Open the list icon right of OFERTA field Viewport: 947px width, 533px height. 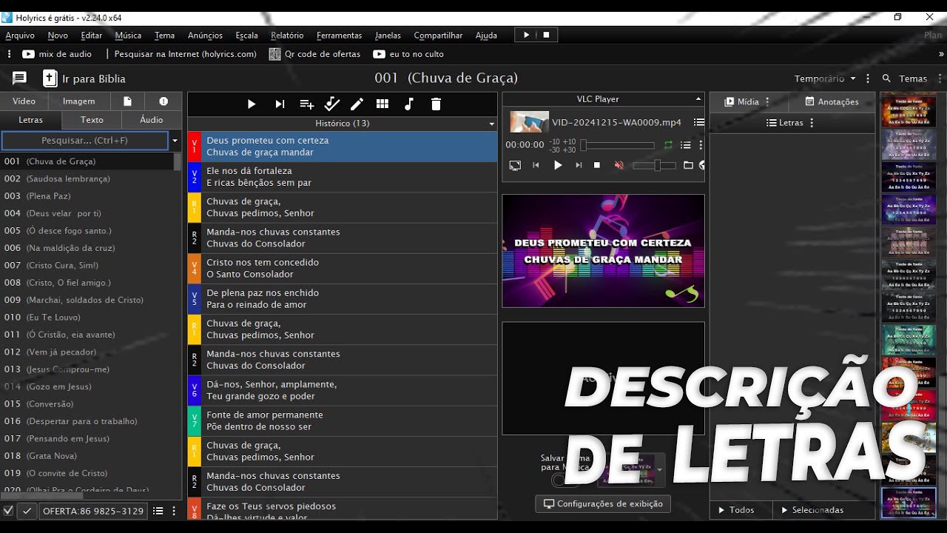pyautogui.click(x=158, y=511)
